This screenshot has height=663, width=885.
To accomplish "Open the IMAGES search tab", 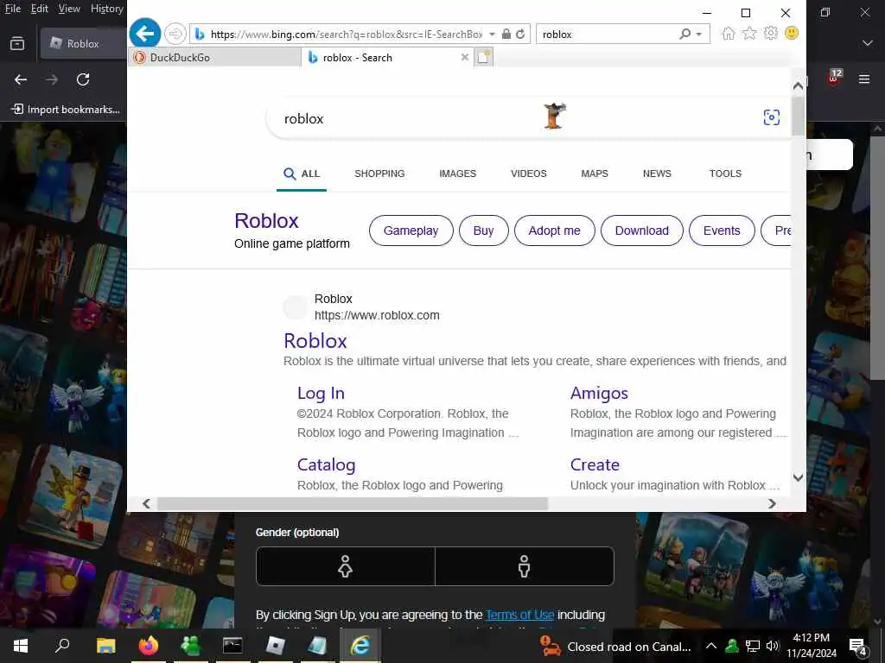I will (x=458, y=174).
